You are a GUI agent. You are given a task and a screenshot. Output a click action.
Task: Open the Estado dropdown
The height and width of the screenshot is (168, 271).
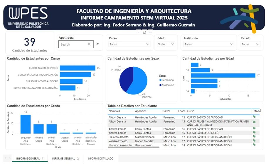pos(251,44)
